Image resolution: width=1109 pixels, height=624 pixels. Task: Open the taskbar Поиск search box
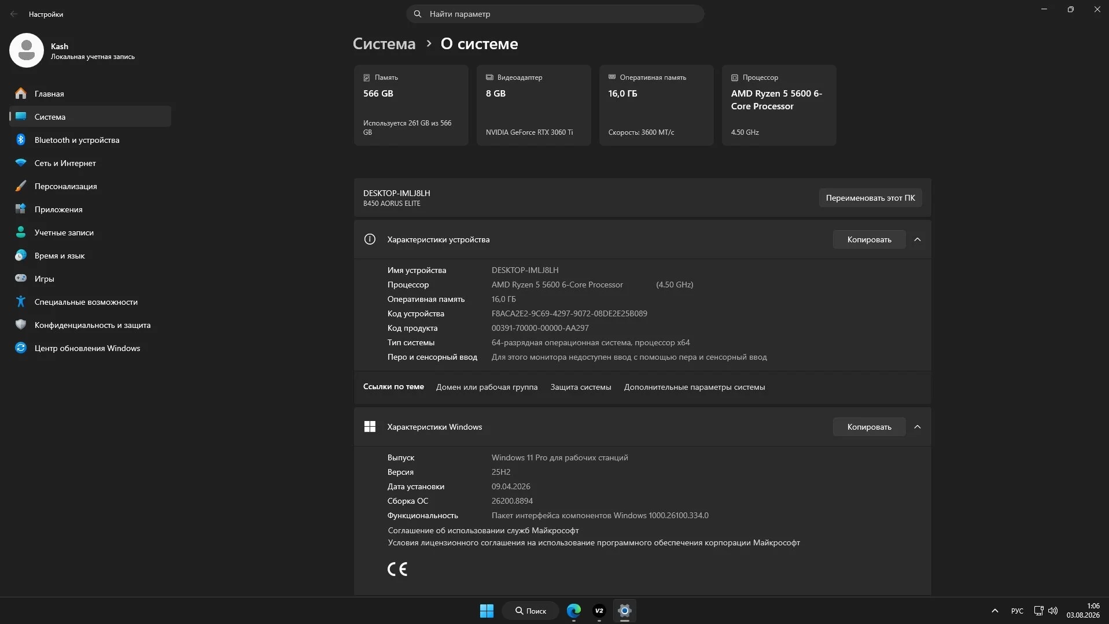click(530, 611)
